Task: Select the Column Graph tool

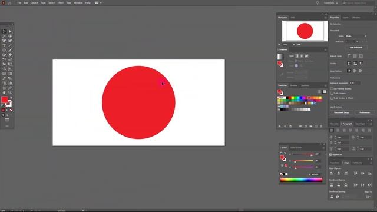Action: point(10,83)
